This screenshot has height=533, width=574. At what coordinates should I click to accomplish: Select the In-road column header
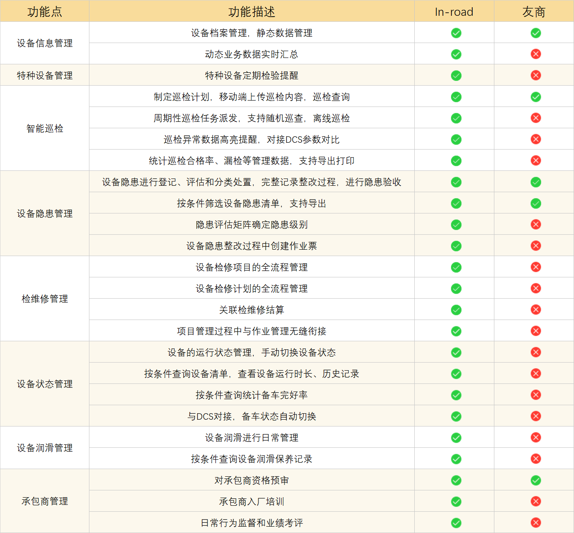tap(454, 12)
